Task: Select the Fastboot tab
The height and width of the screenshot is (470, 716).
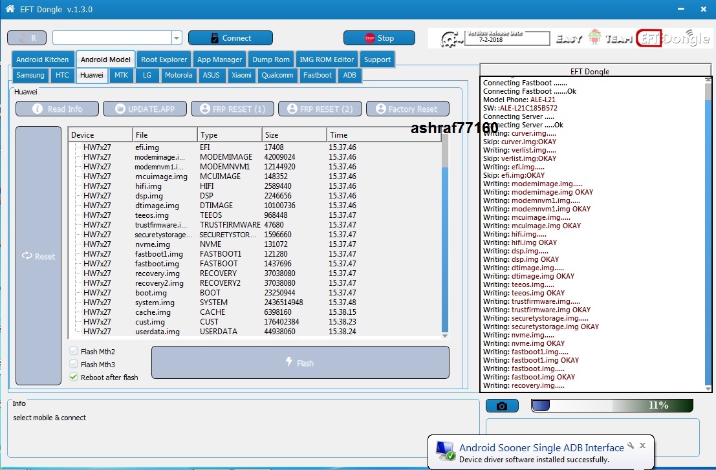Action: point(318,75)
